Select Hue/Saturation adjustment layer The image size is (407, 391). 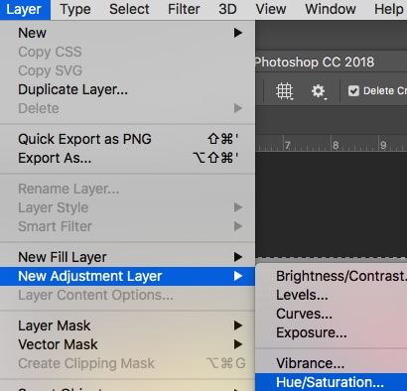pos(331,382)
